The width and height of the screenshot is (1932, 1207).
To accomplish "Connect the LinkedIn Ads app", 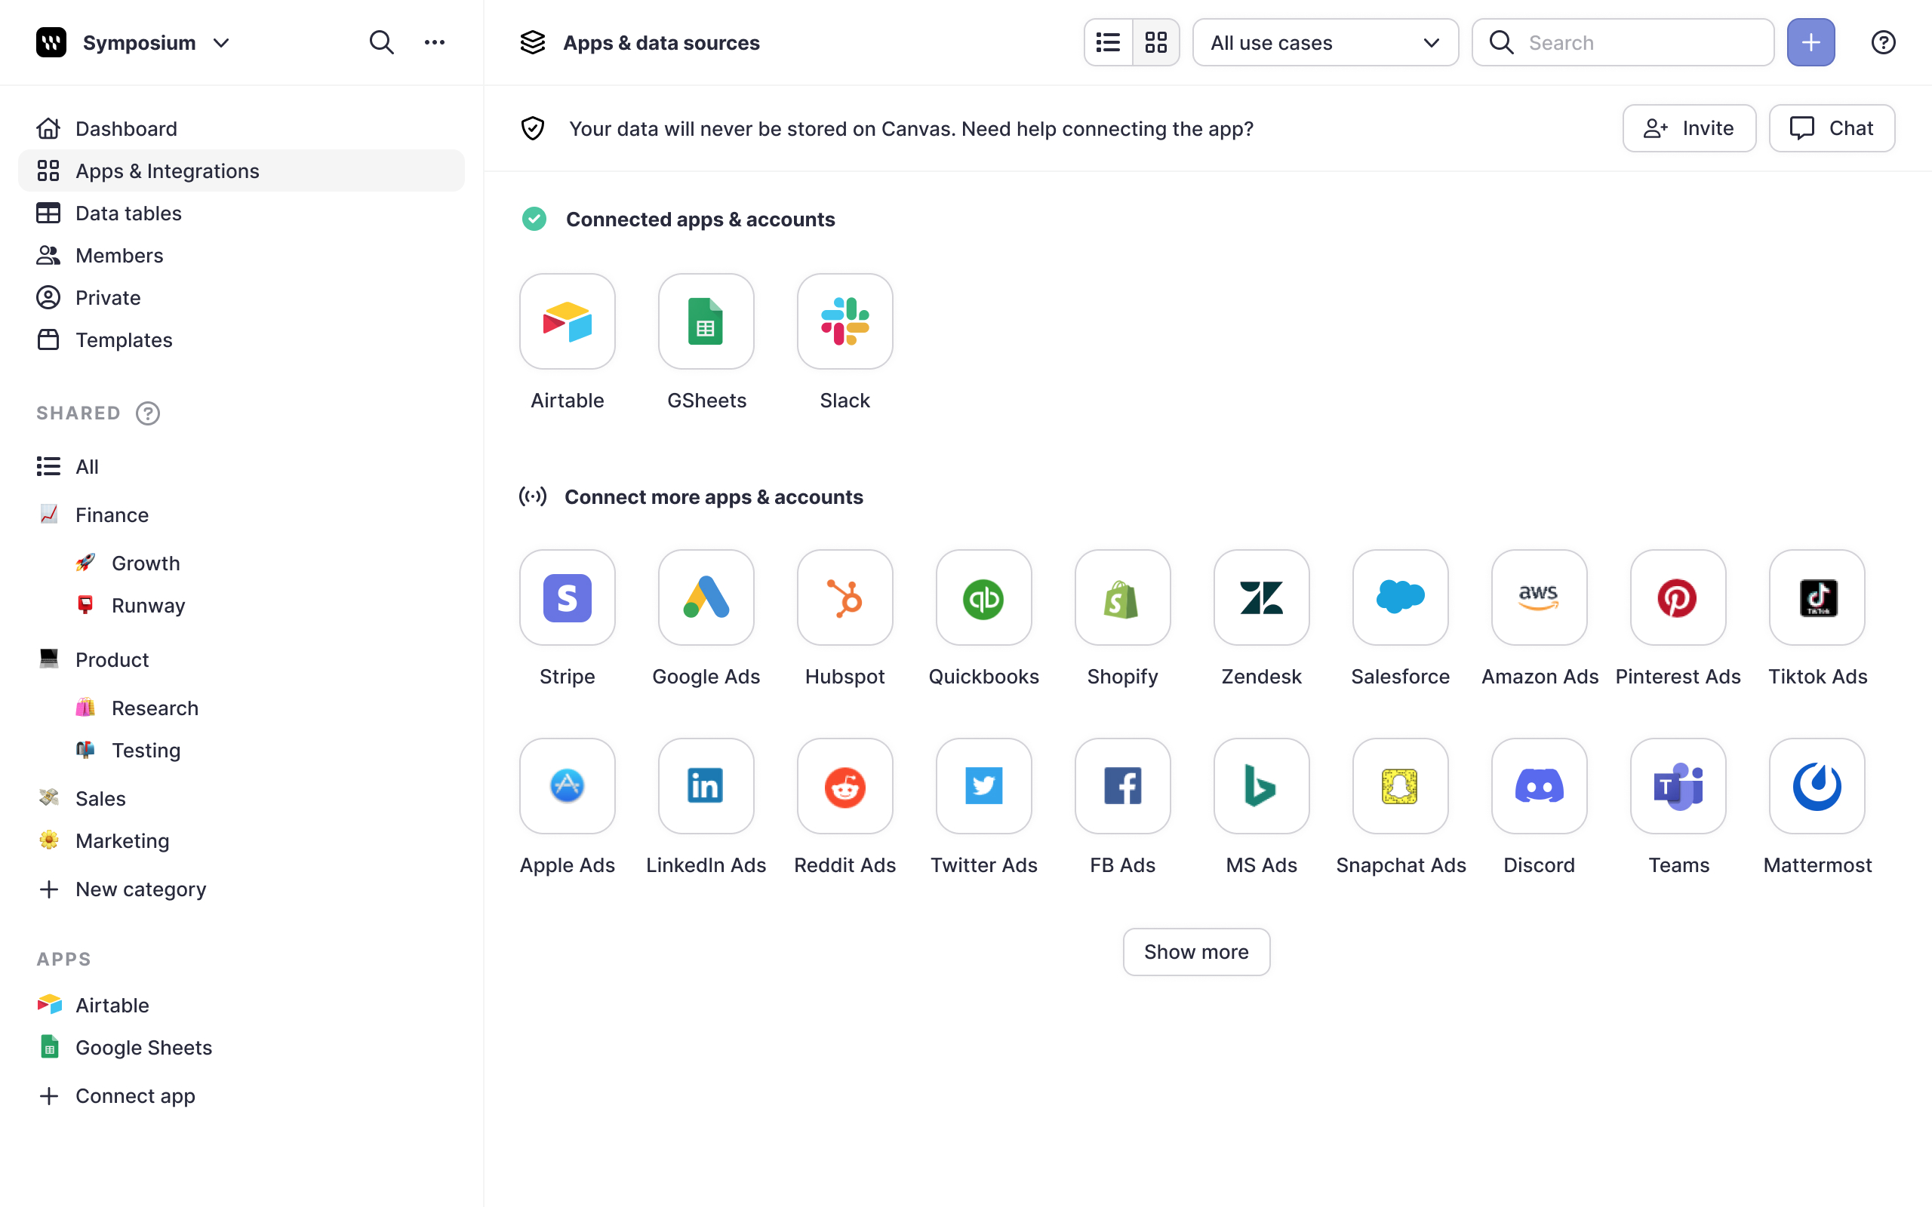I will tap(706, 785).
